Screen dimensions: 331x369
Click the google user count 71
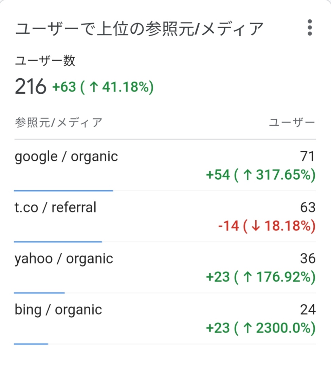pos(307,157)
